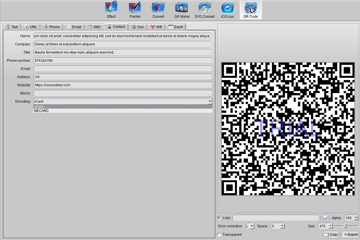
Task: Click the Export button
Action: (349, 234)
